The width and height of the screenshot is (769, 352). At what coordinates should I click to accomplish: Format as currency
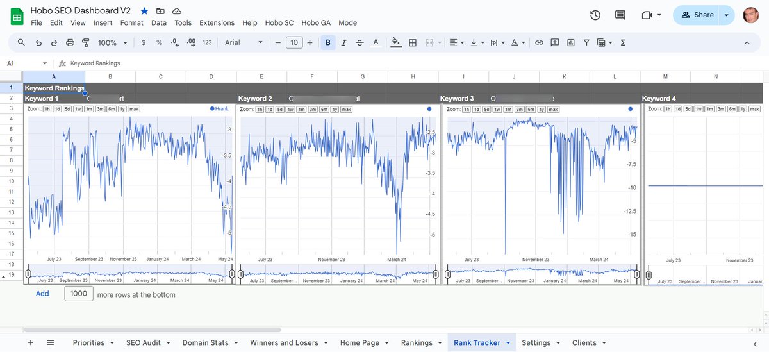[x=143, y=42]
